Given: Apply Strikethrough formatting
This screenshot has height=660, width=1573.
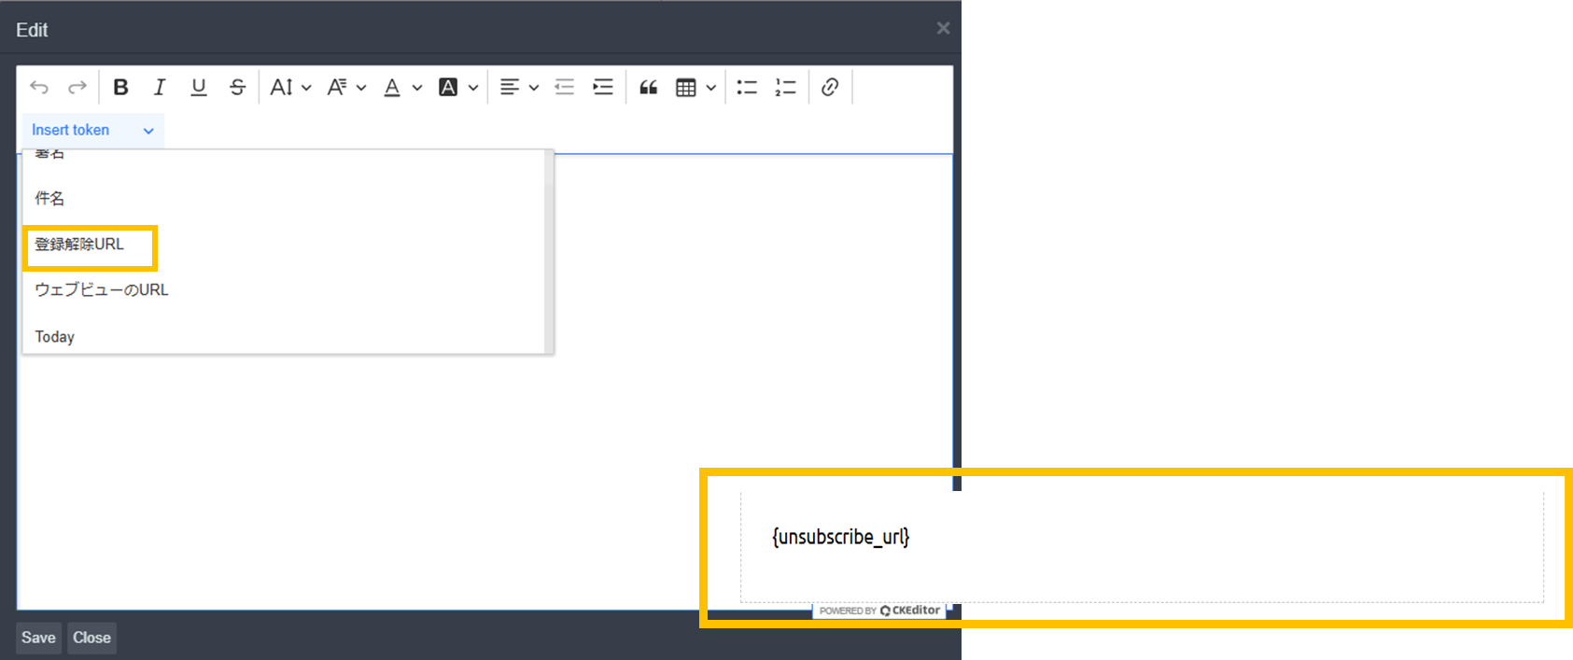Looking at the screenshot, I should [x=237, y=87].
